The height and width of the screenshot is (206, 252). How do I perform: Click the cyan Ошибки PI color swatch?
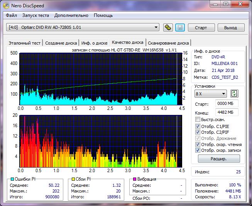coord(12,179)
